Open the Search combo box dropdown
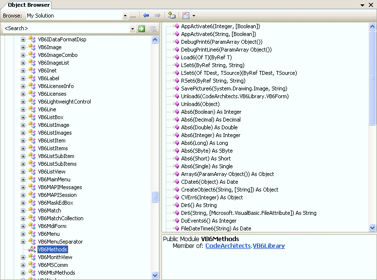Image resolution: width=377 pixels, height=280 pixels. (x=132, y=29)
